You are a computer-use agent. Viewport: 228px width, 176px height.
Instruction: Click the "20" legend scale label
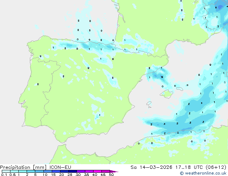(61, 175)
